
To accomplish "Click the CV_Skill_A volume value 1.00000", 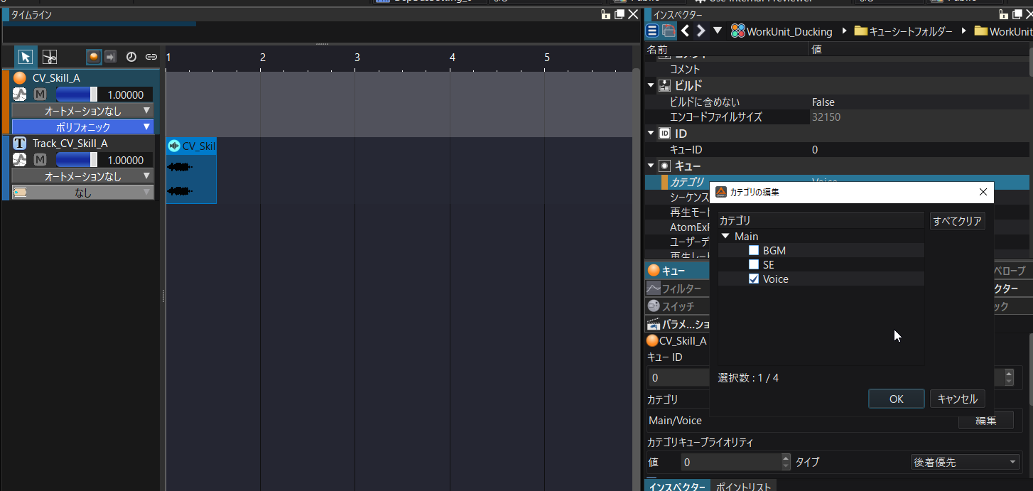I will click(126, 95).
